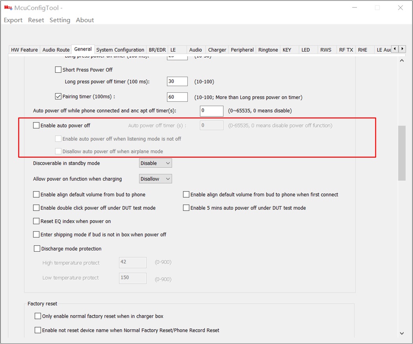Image resolution: width=413 pixels, height=344 pixels.
Task: Open Discoverable in standby mode dropdown
Action: [155, 163]
